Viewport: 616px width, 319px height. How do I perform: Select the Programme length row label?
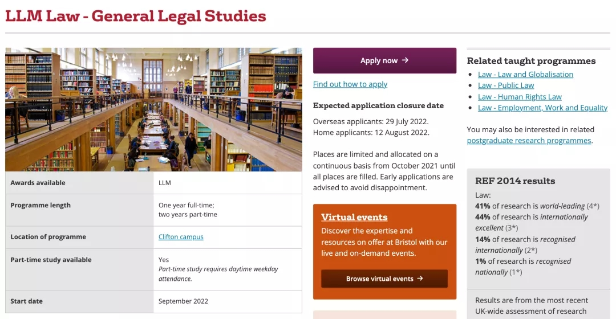(40, 205)
